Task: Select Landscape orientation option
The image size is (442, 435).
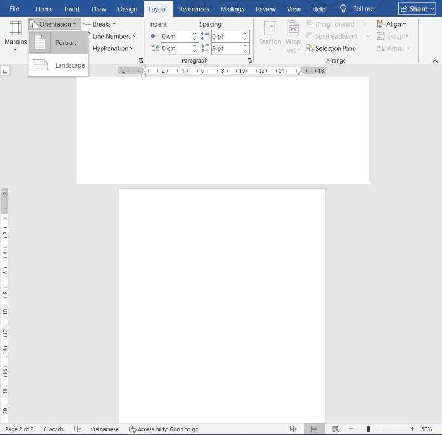Action: point(59,65)
